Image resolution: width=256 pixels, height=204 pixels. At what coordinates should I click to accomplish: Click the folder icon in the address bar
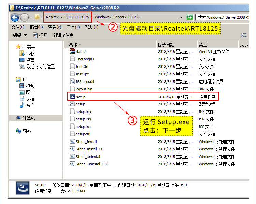tap(37, 17)
